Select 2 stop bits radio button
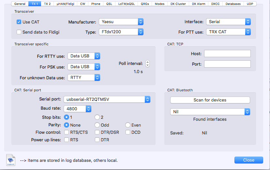The height and width of the screenshot is (170, 270). 97,117
